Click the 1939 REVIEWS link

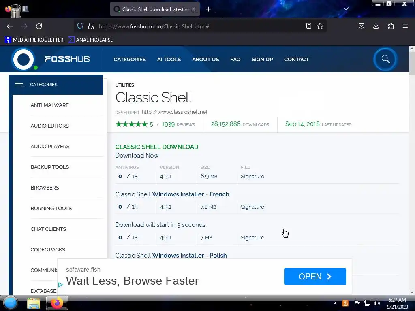(x=178, y=124)
